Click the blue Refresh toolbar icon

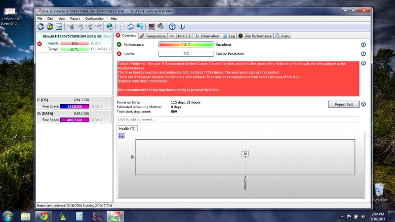click(x=40, y=27)
